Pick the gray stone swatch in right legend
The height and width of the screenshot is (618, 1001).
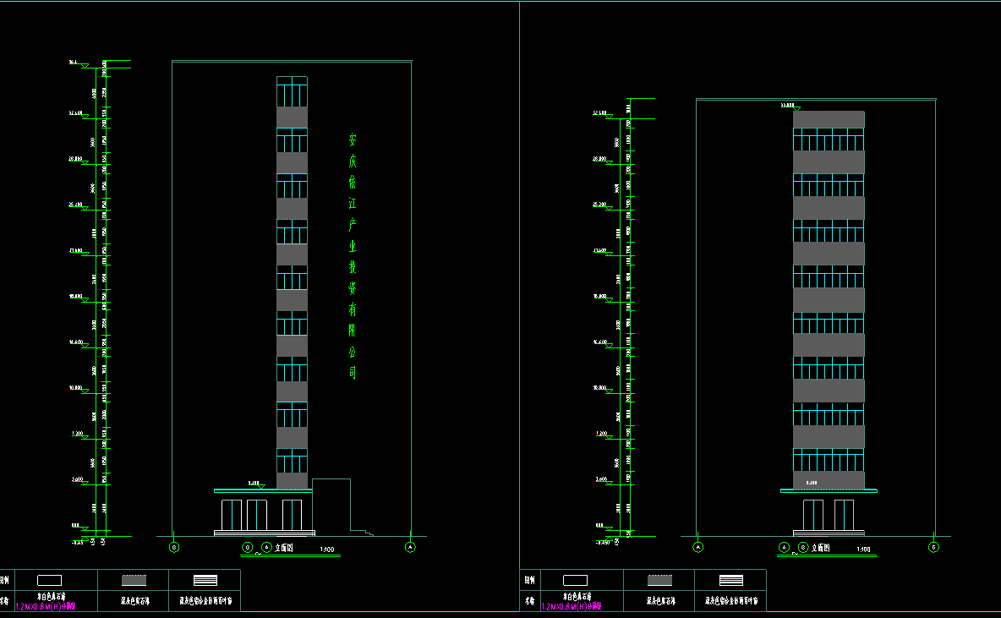click(660, 581)
